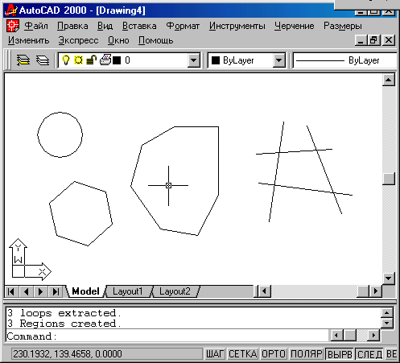The width and height of the screenshot is (400, 363).
Task: Toggle СЕТКА grid display in status bar
Action: pos(242,354)
